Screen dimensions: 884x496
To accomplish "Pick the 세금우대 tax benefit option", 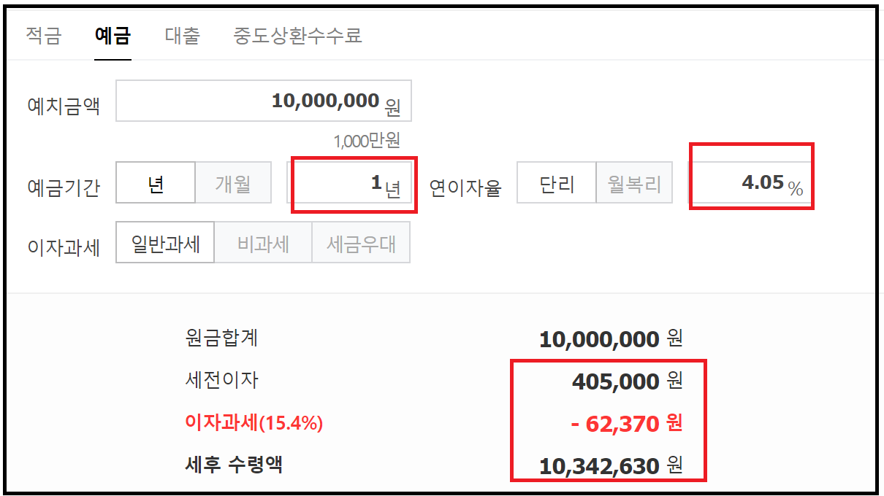I will pos(361,242).
